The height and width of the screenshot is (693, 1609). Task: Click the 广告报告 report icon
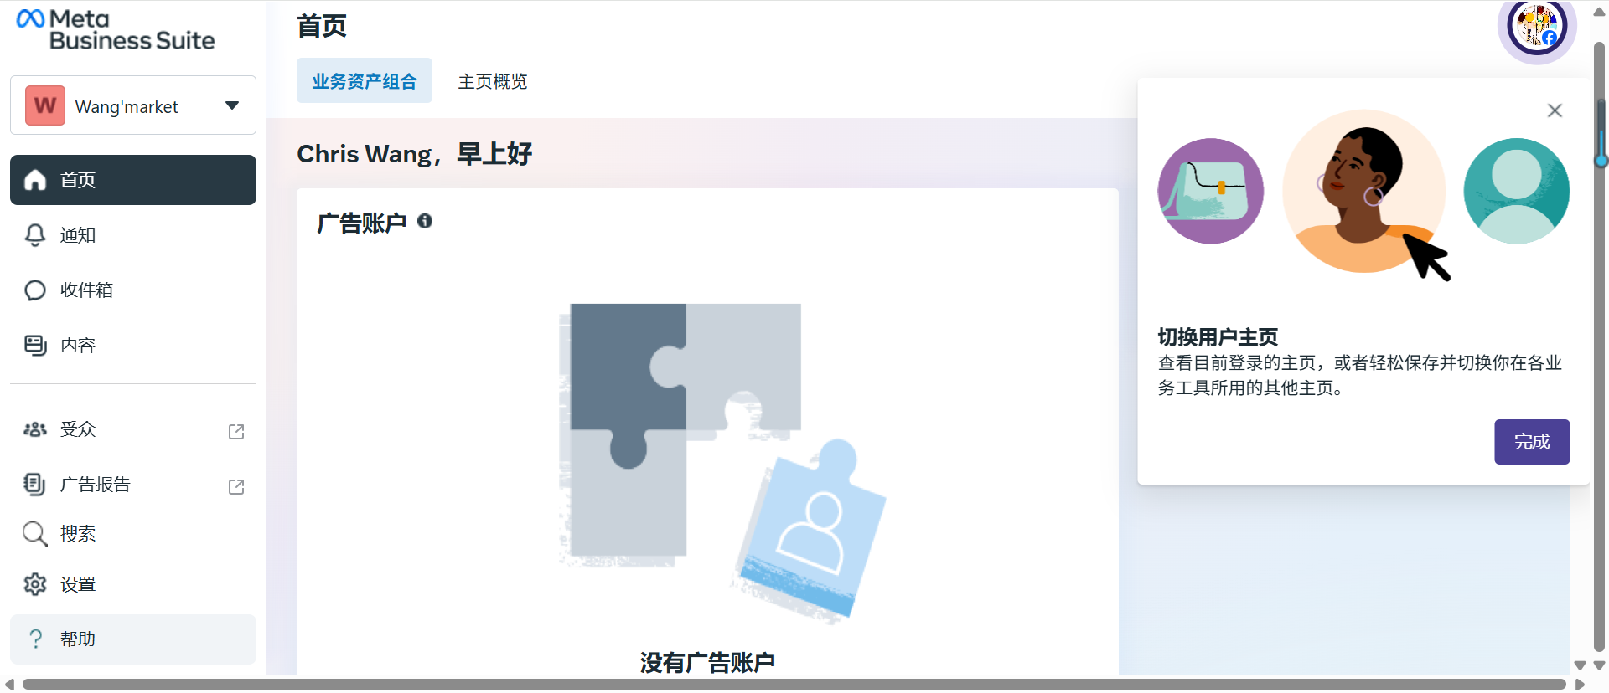(x=34, y=484)
